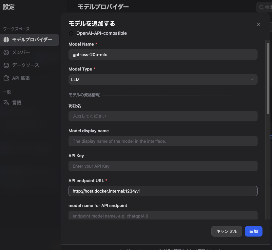The height and width of the screenshot is (250, 272).
Task: Click the Model display name field
Action: click(x=163, y=141)
